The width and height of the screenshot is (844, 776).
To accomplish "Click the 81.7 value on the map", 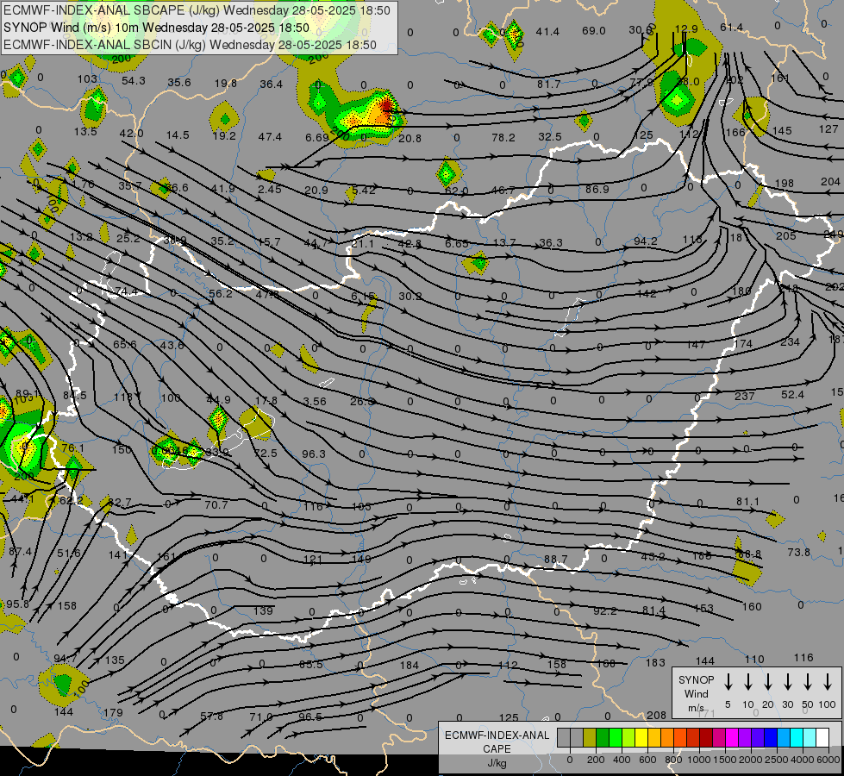I will pyautogui.click(x=548, y=84).
